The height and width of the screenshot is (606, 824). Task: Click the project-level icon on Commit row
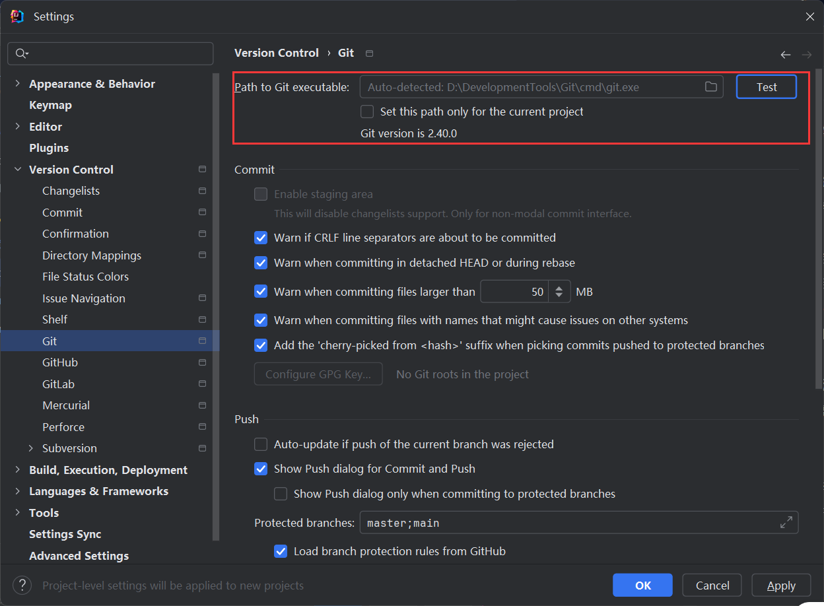tap(202, 213)
